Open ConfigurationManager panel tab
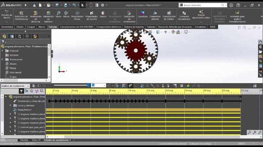This screenshot has width=263, height=147. click(20, 36)
